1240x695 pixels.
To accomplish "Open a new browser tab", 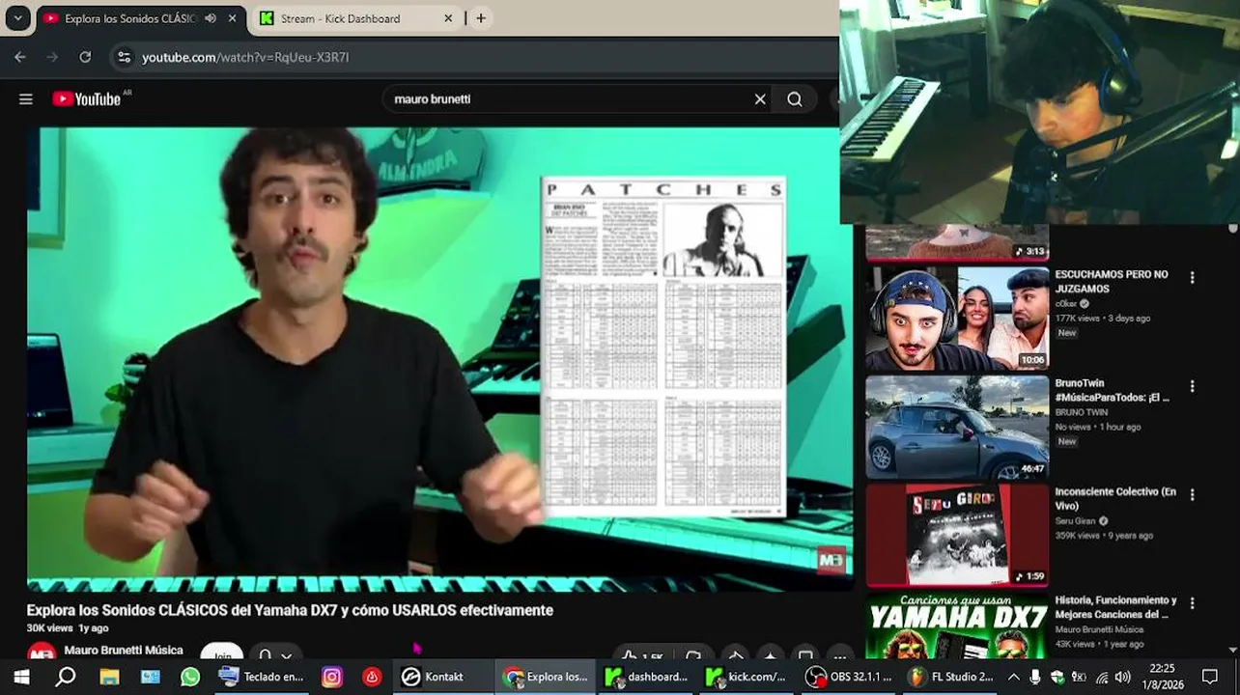I will click(x=480, y=18).
